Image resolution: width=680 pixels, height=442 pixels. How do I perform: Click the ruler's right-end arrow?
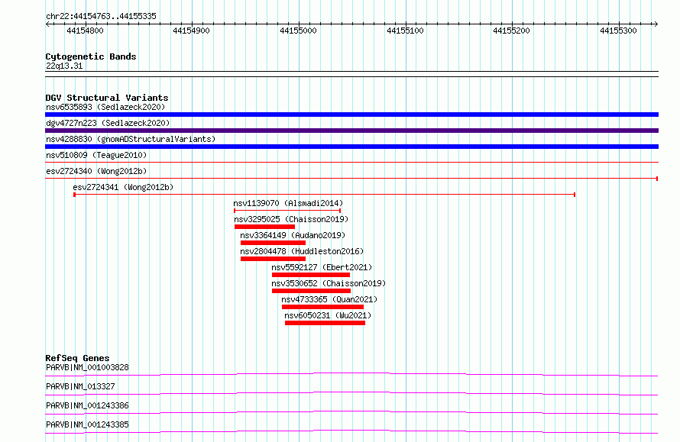656,24
